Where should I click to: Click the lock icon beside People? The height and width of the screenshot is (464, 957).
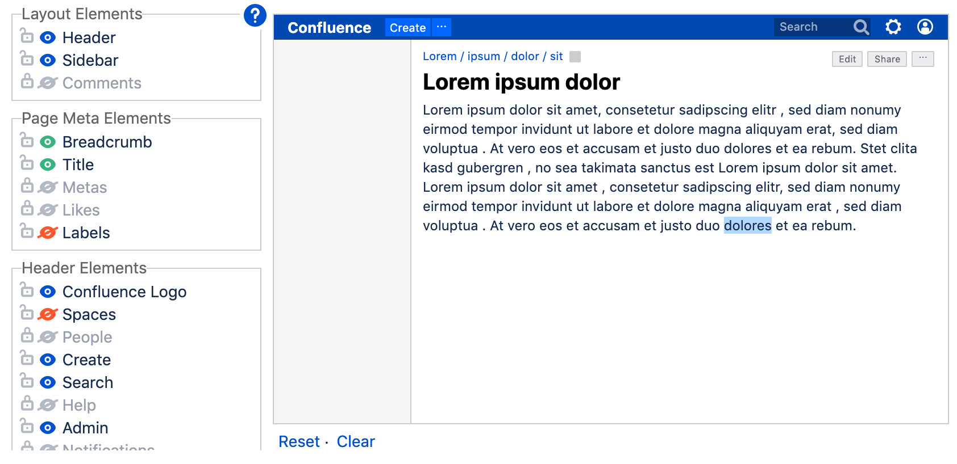pos(27,336)
